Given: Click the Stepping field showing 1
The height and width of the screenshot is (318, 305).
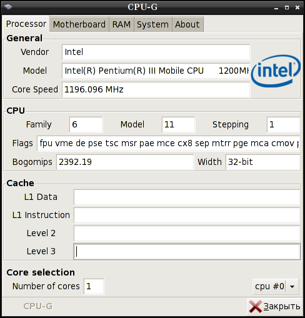Looking at the screenshot, I should point(283,124).
